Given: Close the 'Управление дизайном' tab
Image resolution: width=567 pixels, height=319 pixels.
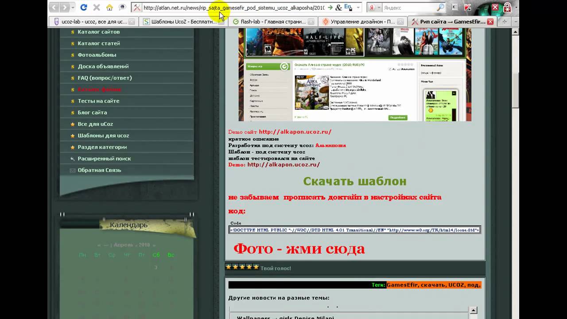Looking at the screenshot, I should point(400,21).
